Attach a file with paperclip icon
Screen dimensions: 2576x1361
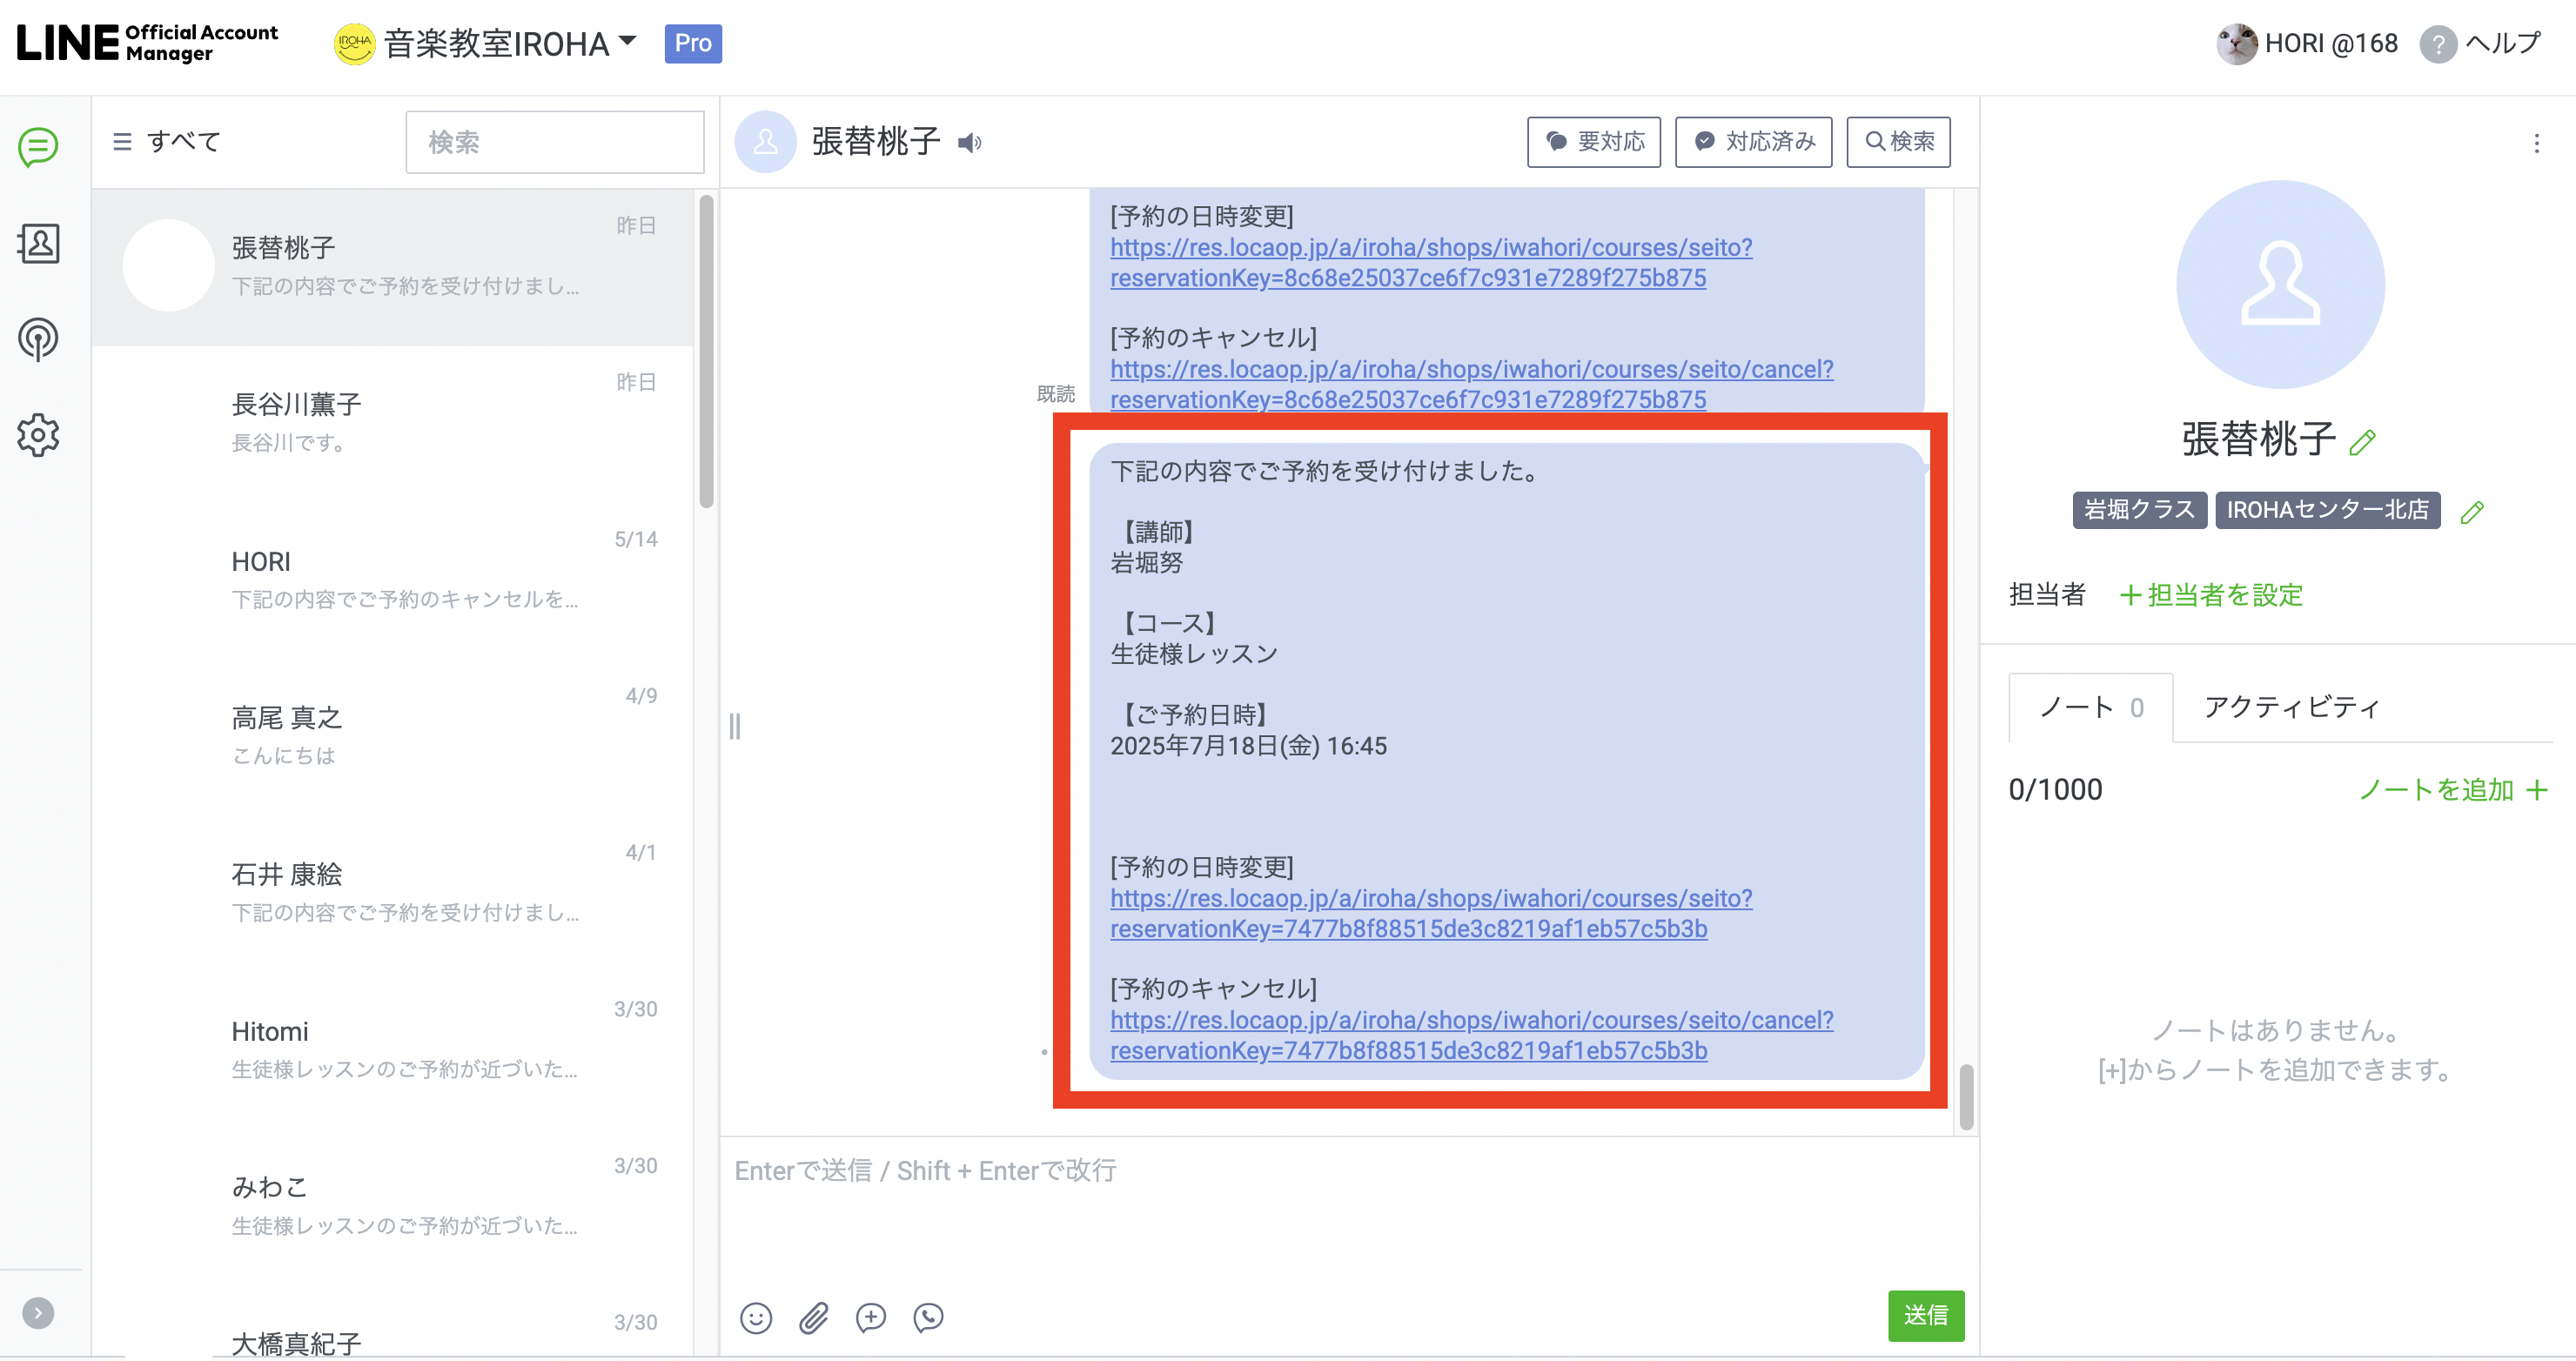814,1317
